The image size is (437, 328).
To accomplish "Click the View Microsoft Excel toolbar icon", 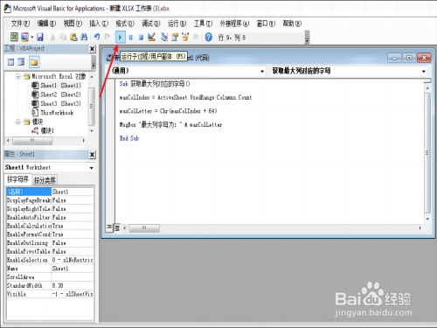I will pyautogui.click(x=14, y=37).
